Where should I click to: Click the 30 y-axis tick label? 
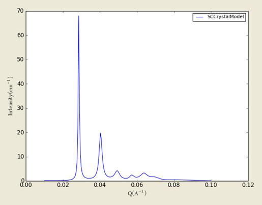click(20, 108)
